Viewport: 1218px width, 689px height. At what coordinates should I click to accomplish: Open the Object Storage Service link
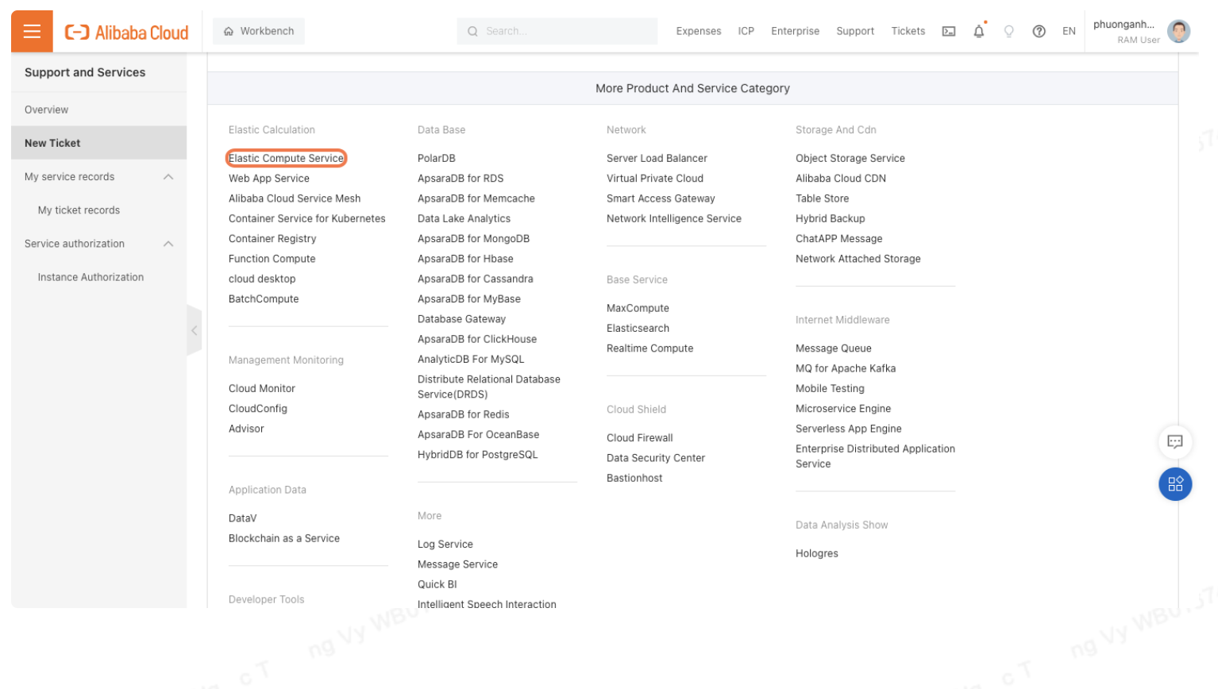pos(850,159)
